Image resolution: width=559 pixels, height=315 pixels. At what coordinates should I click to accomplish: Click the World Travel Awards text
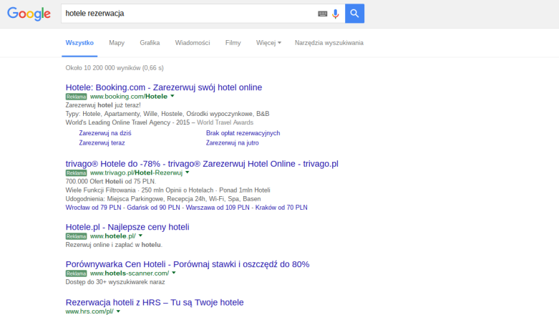(225, 122)
